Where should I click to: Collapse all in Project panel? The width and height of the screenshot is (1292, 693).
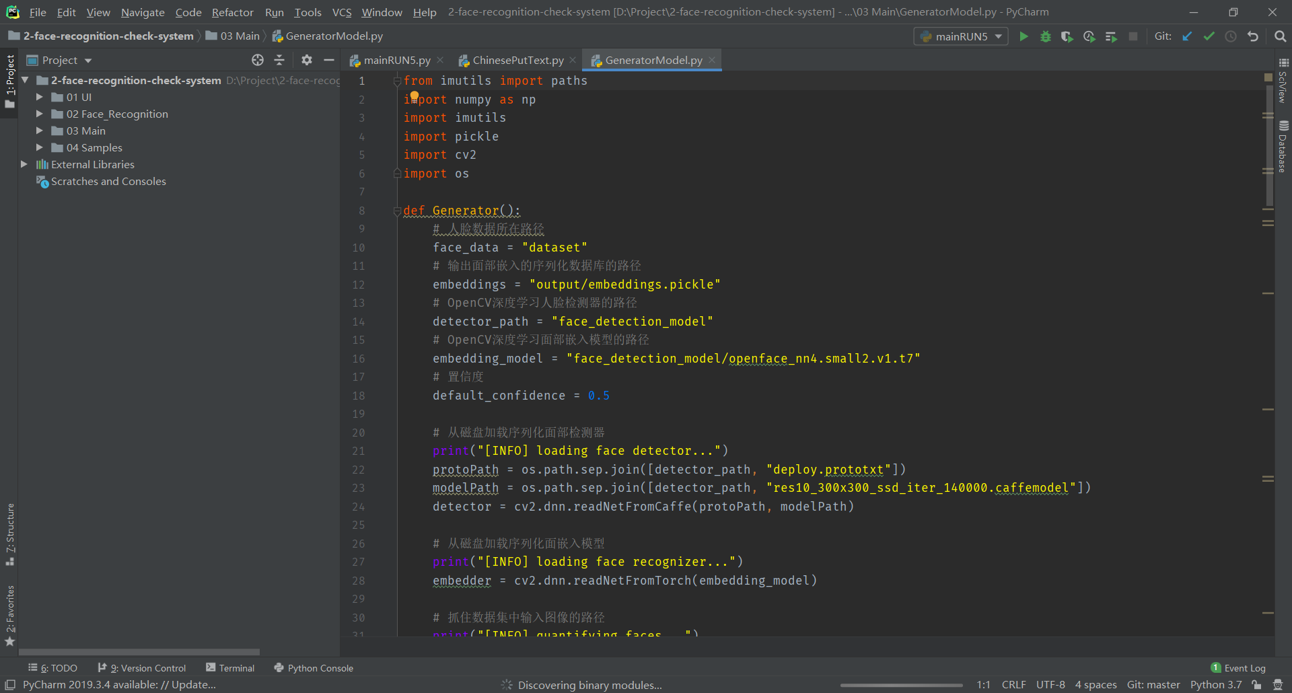coord(279,60)
